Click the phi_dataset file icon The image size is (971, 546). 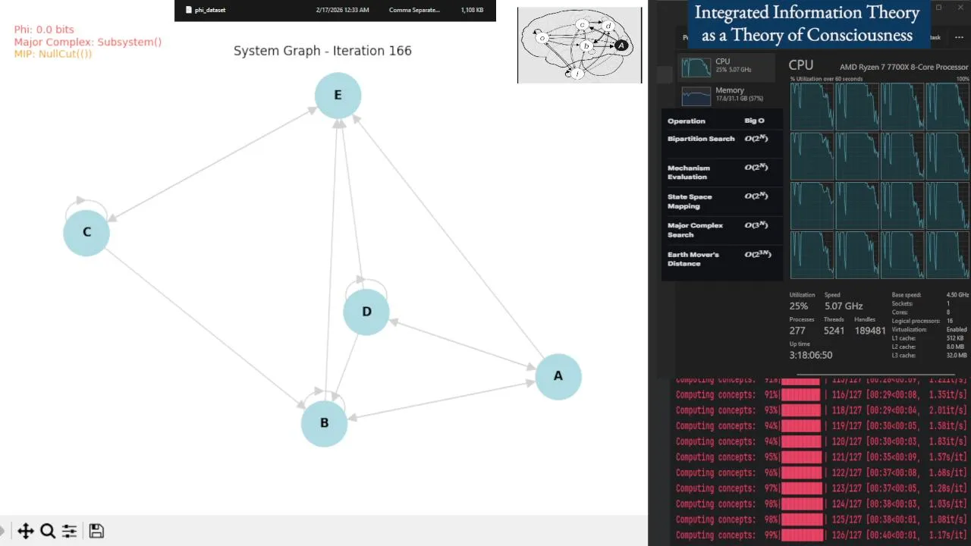(x=189, y=10)
